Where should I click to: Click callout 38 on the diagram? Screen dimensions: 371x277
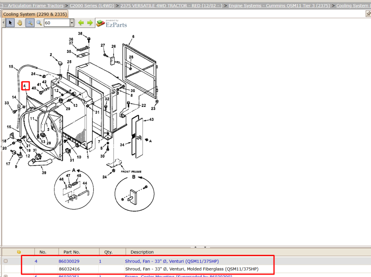pyautogui.click(x=80, y=33)
